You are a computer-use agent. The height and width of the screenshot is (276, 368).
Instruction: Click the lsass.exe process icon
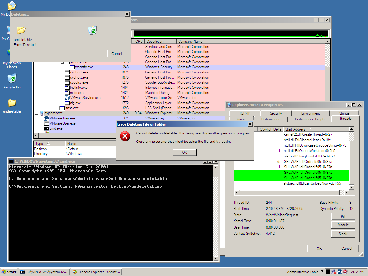(x=62, y=108)
